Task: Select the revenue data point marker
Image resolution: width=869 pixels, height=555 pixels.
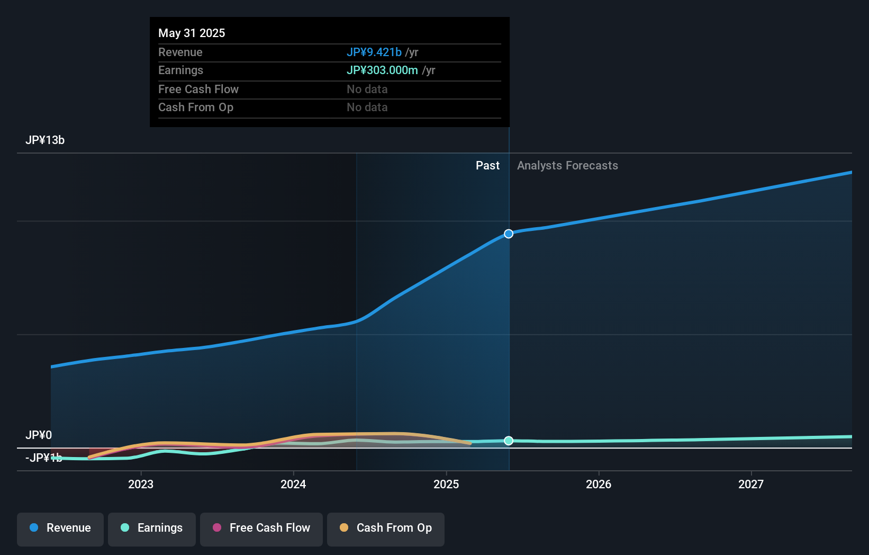Action: coord(509,234)
